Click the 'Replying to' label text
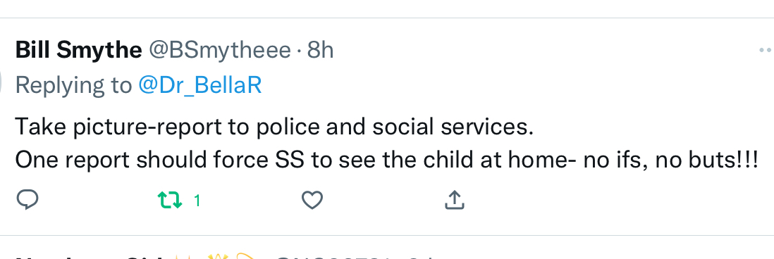The image size is (774, 259). click(x=74, y=86)
